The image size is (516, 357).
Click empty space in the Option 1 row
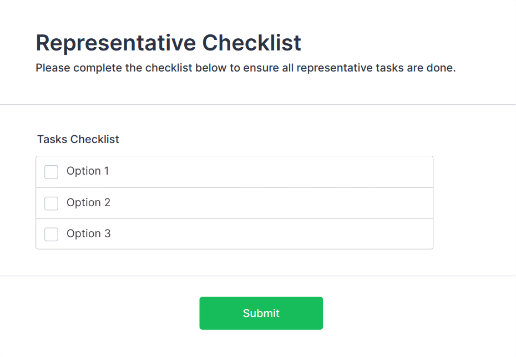point(277,172)
